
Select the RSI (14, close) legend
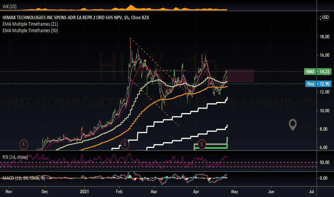[15, 157]
